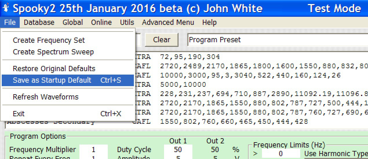
Task: Edit the Repeat Every Freq value
Action: (x=93, y=157)
